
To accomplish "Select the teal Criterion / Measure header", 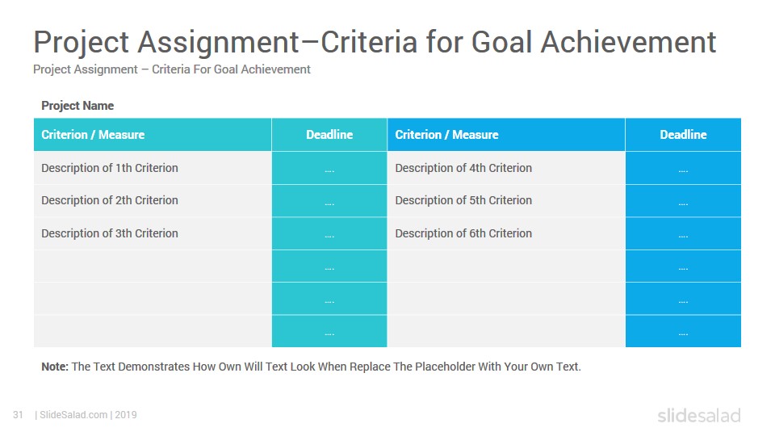I will [x=153, y=135].
